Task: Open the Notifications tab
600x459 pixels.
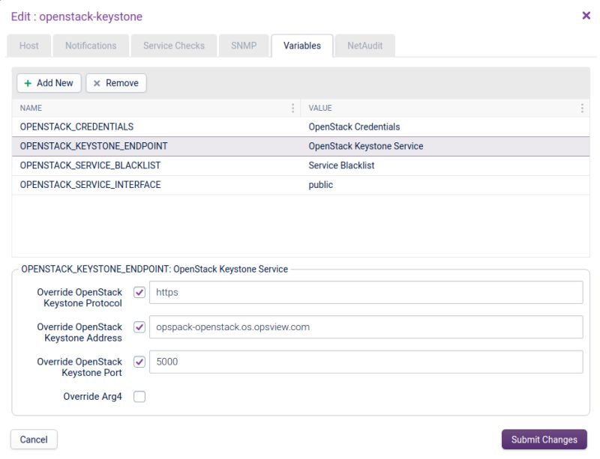Action: pyautogui.click(x=91, y=46)
